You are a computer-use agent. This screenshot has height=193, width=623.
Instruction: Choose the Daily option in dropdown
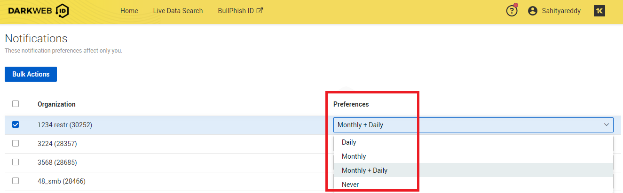coord(349,142)
